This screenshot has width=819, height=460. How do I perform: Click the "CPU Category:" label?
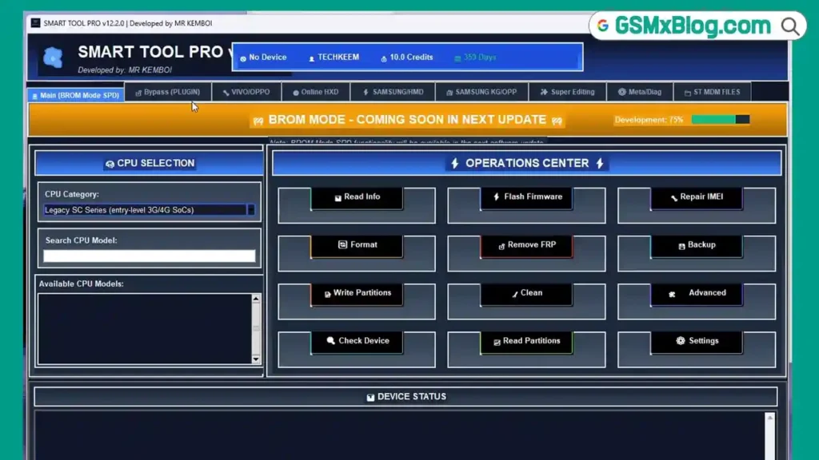(x=71, y=194)
